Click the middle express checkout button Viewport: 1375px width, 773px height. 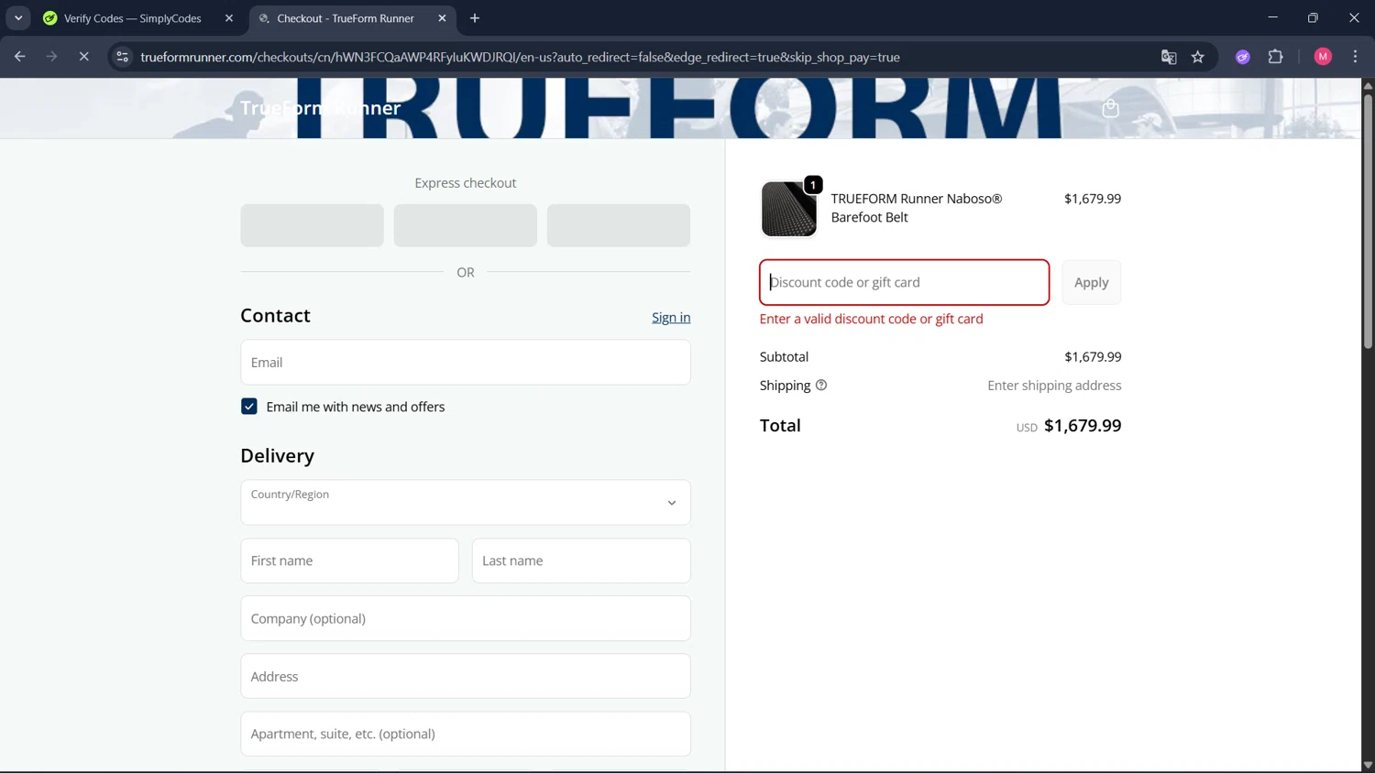pos(466,225)
